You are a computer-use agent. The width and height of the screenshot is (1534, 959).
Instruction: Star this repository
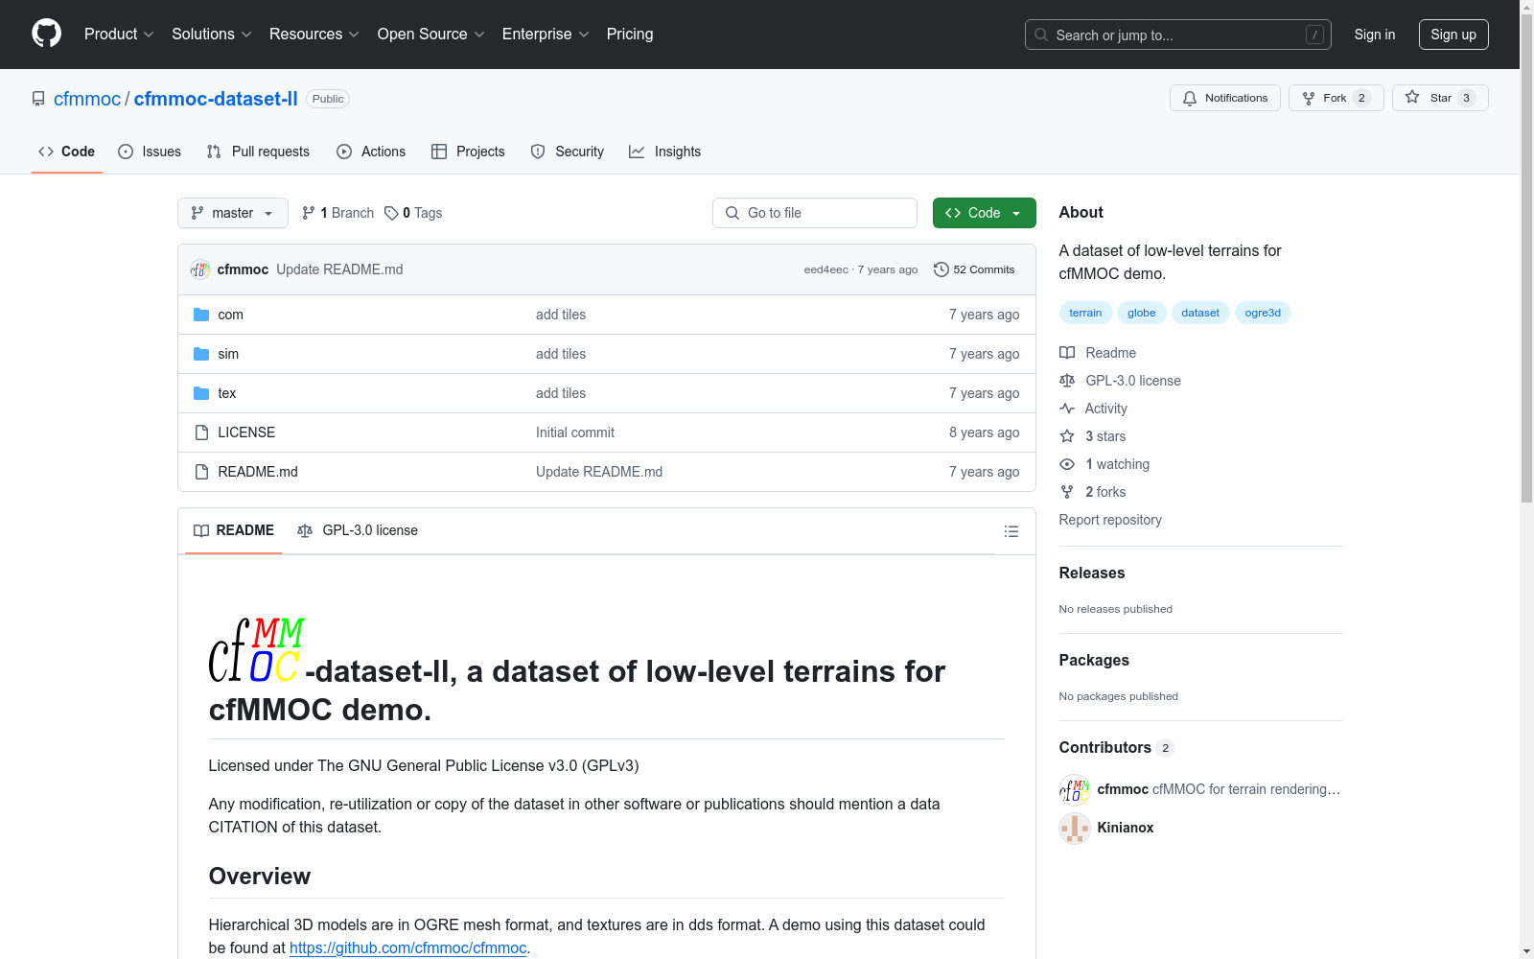tap(1440, 98)
